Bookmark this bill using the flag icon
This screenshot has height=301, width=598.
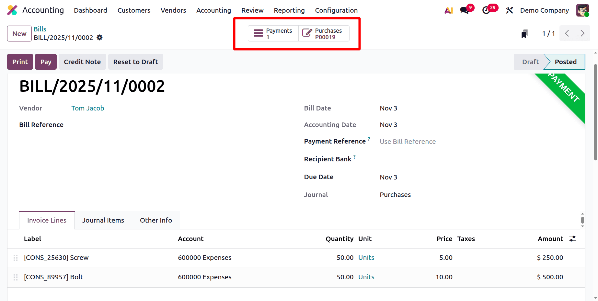[524, 33]
